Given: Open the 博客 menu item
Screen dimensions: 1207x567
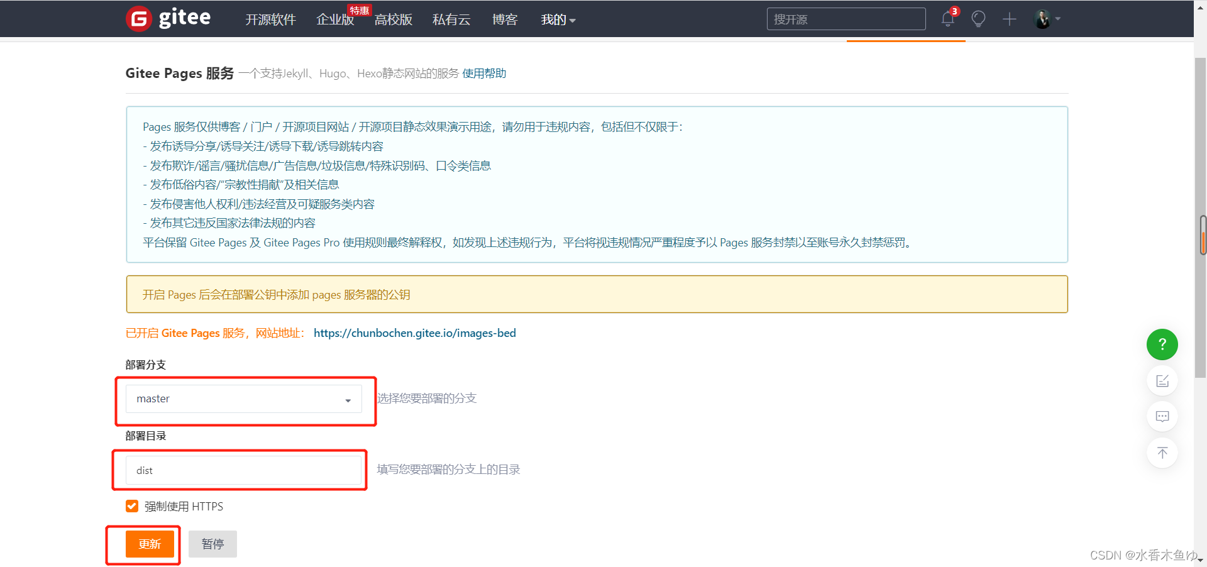Looking at the screenshot, I should click(505, 19).
